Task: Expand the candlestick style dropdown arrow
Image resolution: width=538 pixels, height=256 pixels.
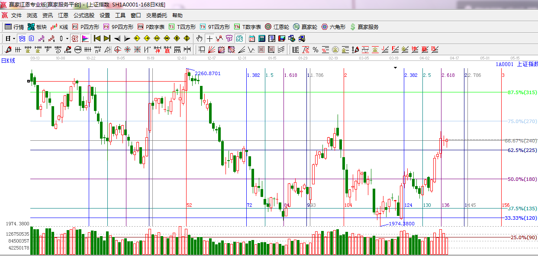Action: pyautogui.click(x=67, y=38)
